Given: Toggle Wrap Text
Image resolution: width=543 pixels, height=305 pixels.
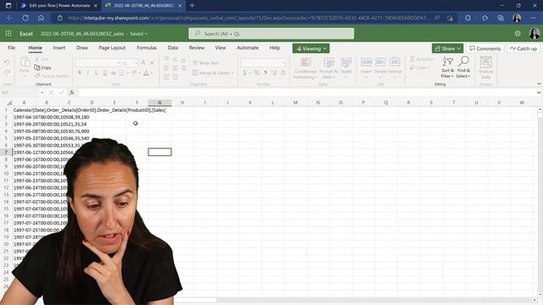Looking at the screenshot, I should [x=205, y=63].
